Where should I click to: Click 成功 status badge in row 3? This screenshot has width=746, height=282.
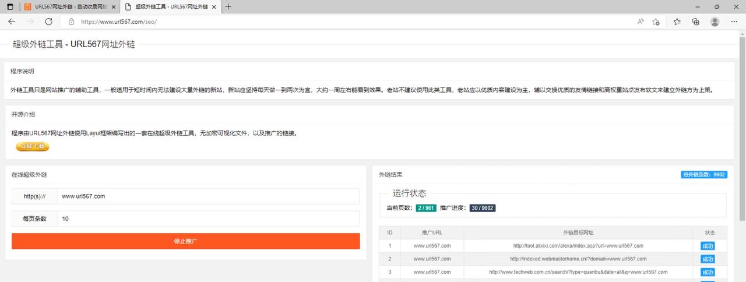pyautogui.click(x=708, y=272)
